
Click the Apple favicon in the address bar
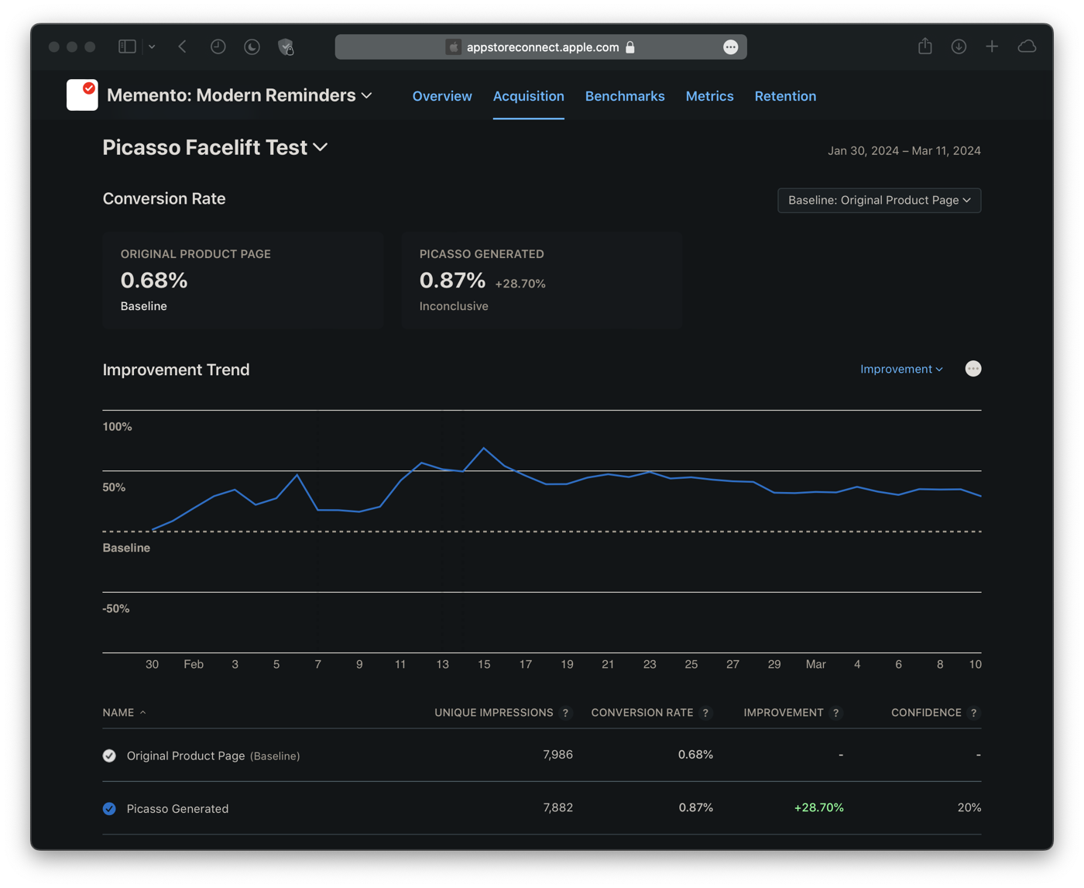click(x=453, y=47)
